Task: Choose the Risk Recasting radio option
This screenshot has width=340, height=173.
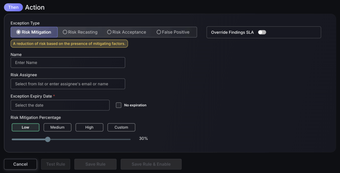Action: click(x=80, y=32)
